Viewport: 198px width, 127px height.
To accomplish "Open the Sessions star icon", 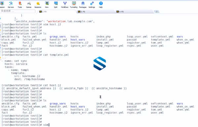I will 38,5.
